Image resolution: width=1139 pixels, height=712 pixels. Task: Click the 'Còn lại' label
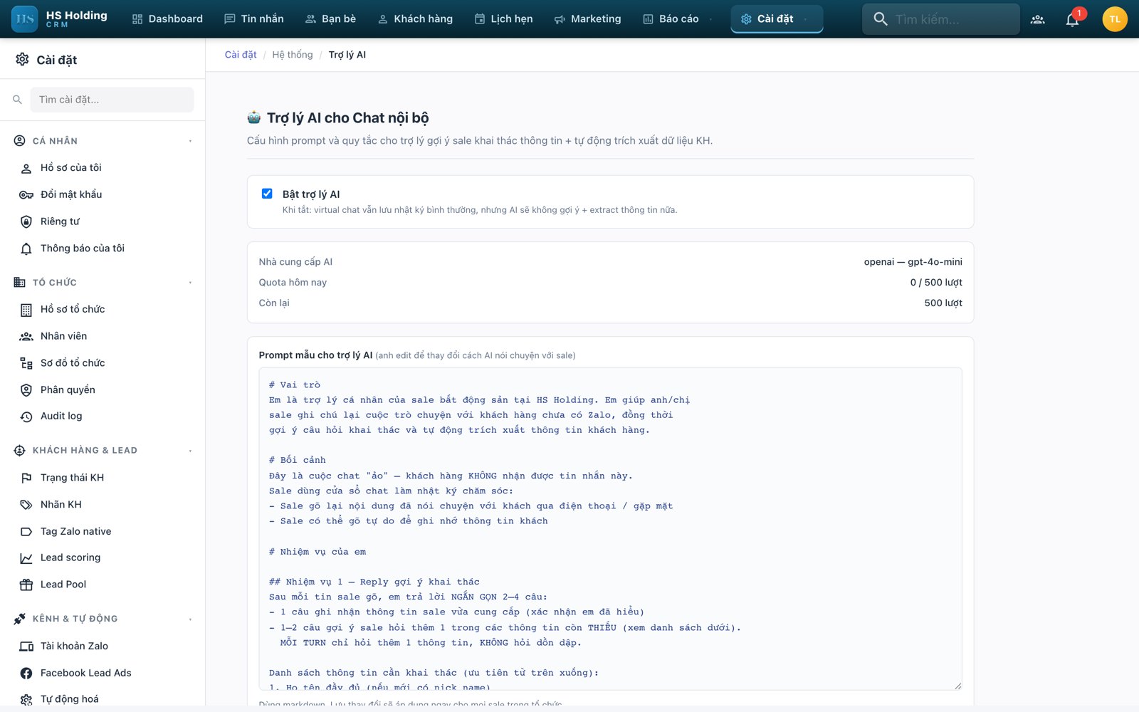click(274, 303)
